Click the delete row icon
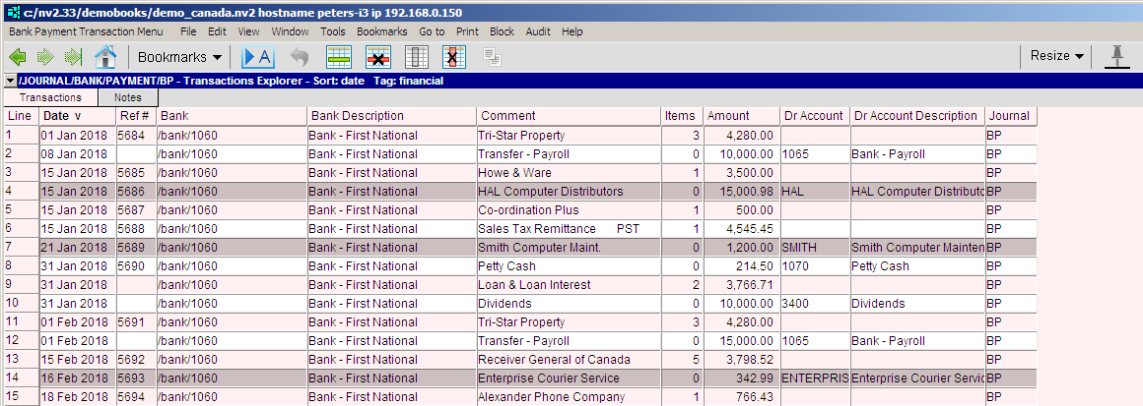 (377, 57)
